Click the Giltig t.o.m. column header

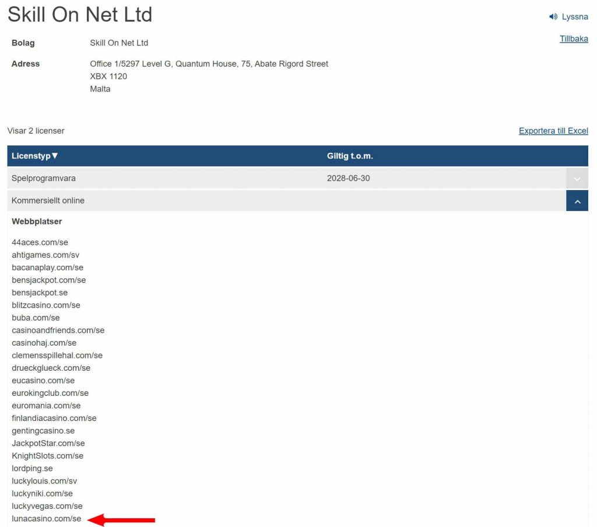click(x=350, y=156)
